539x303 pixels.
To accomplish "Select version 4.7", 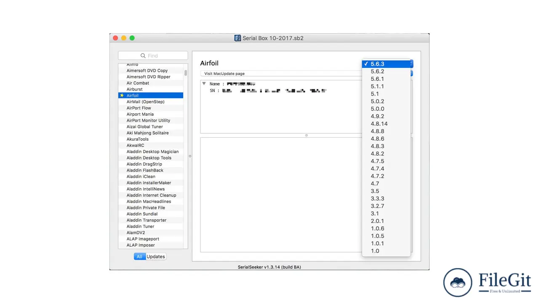I will pos(386,183).
